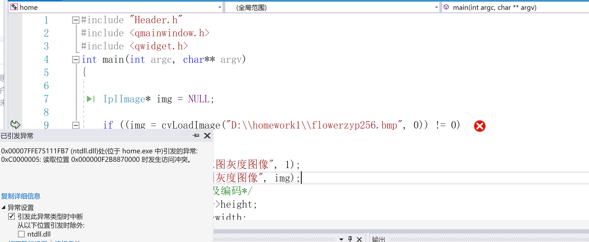Click the 复制详细信息 link
Image resolution: width=589 pixels, height=242 pixels.
(21, 196)
